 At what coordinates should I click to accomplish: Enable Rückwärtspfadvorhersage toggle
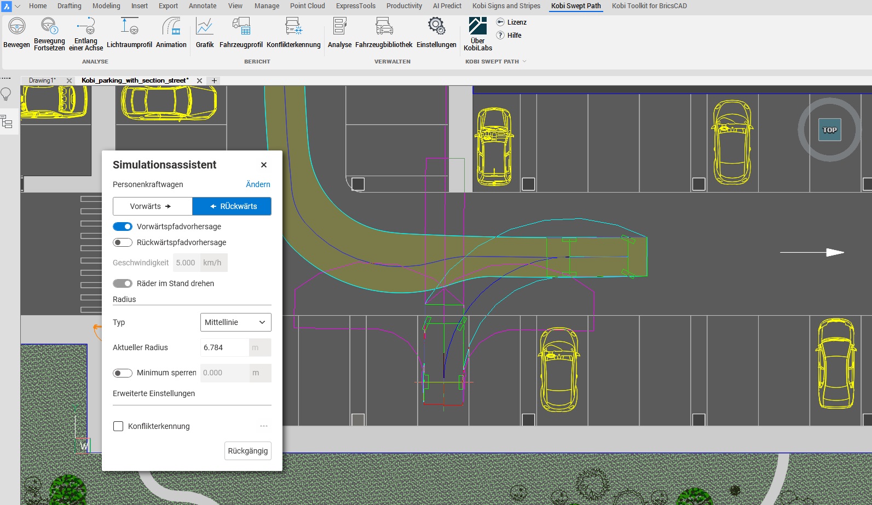[x=123, y=242]
